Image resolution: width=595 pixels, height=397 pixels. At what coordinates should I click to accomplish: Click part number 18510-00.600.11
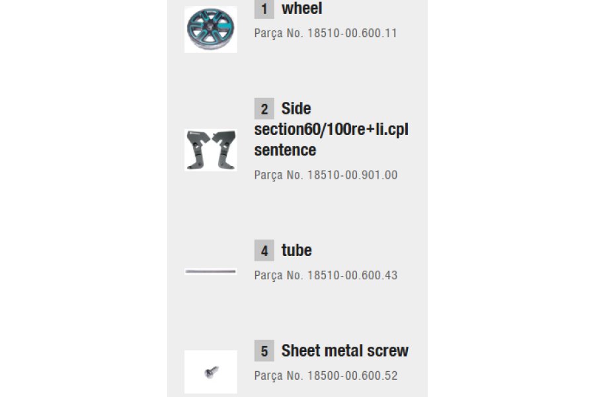pos(352,33)
